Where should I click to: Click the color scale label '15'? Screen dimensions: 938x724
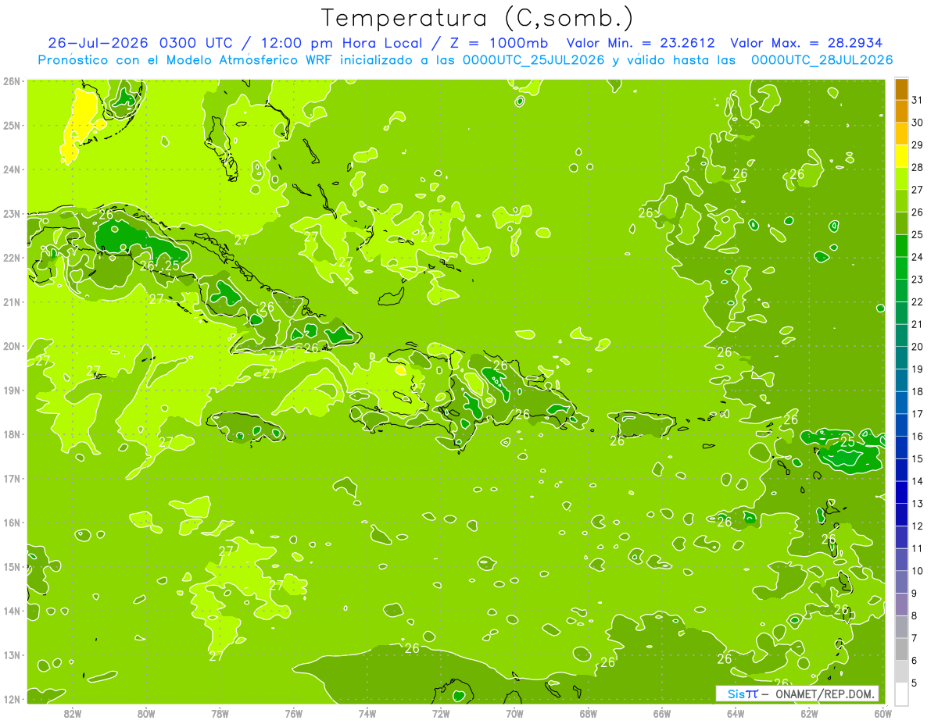click(917, 459)
